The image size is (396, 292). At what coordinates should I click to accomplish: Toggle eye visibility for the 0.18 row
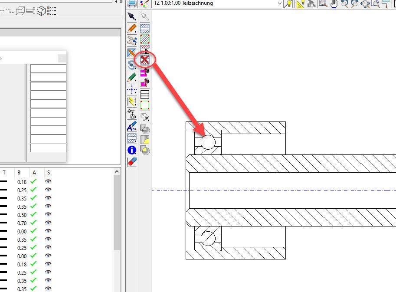(48, 182)
